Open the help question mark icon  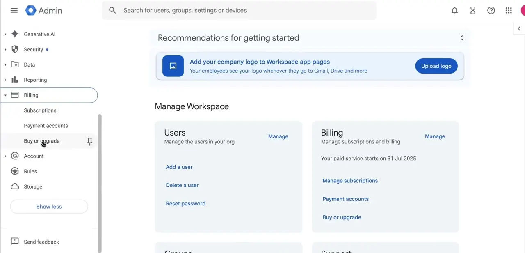[491, 11]
